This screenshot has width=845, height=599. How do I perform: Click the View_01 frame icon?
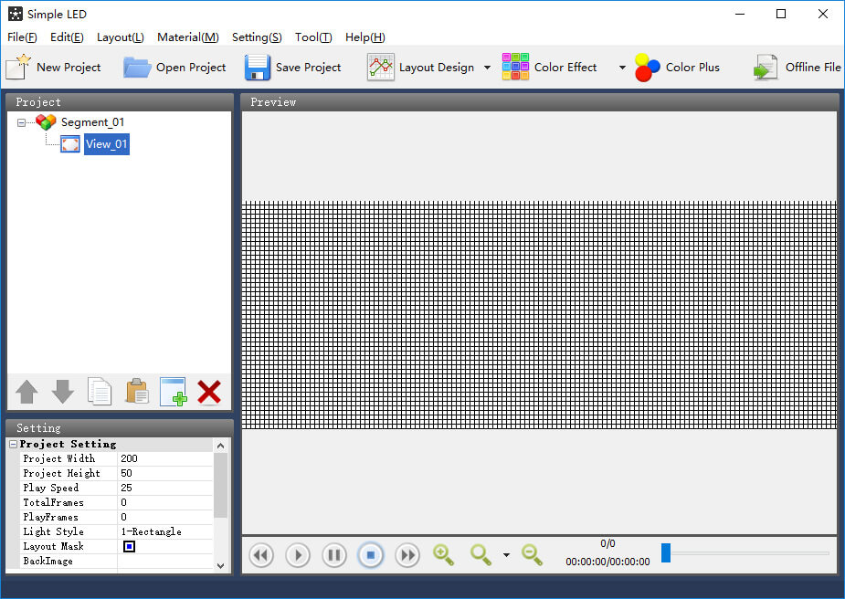(70, 144)
